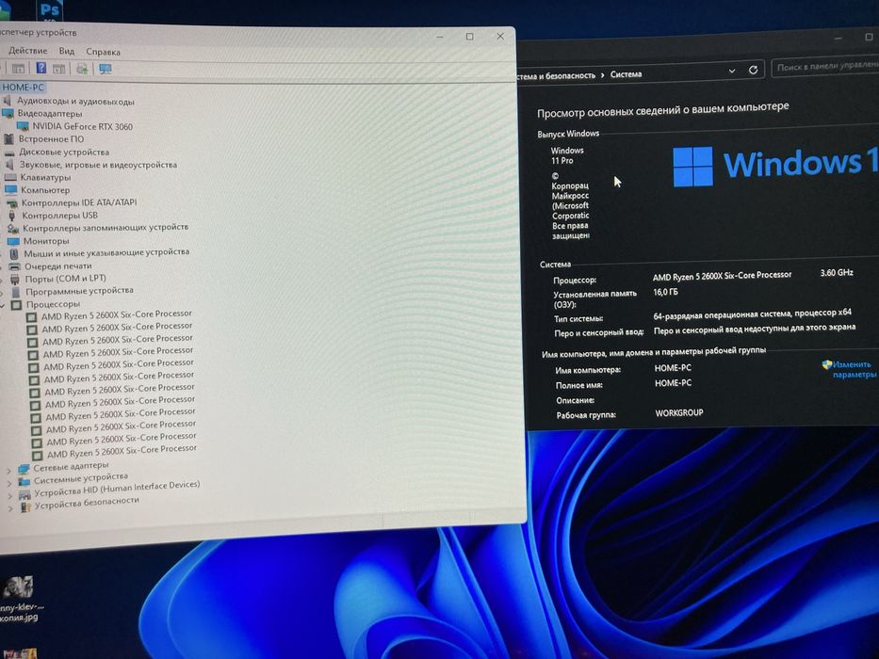879x659 pixels.
Task: Click the shield icon beside Изменить параметры
Action: click(827, 365)
